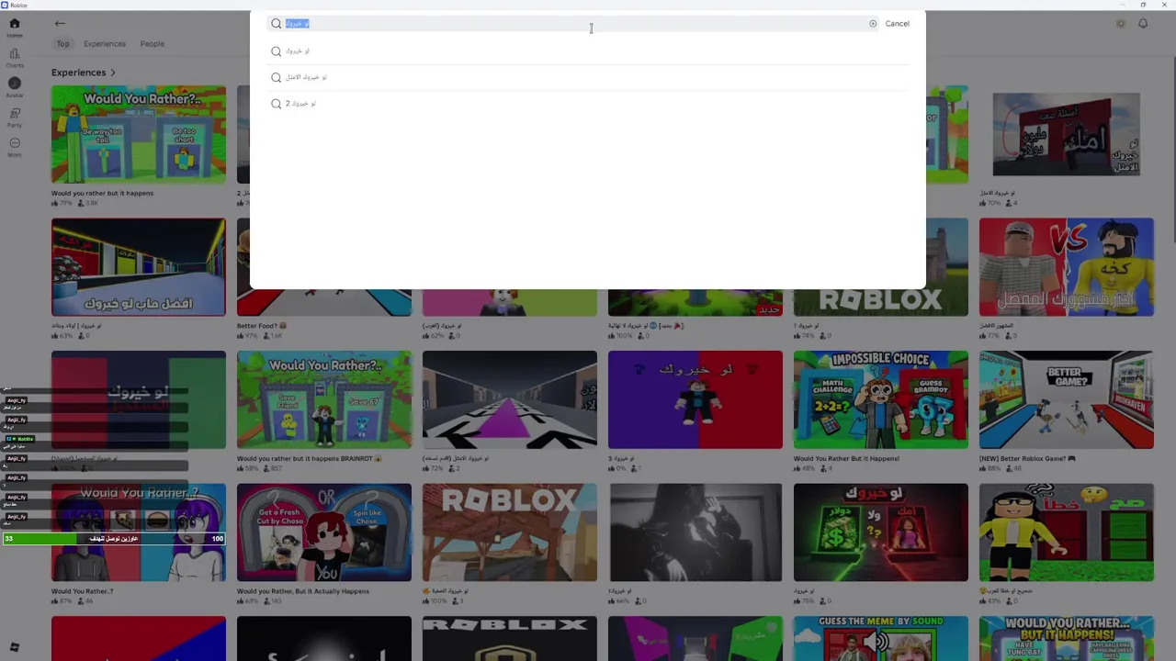The height and width of the screenshot is (661, 1176).
Task: Open the Robux balance icon
Action: 1121,24
